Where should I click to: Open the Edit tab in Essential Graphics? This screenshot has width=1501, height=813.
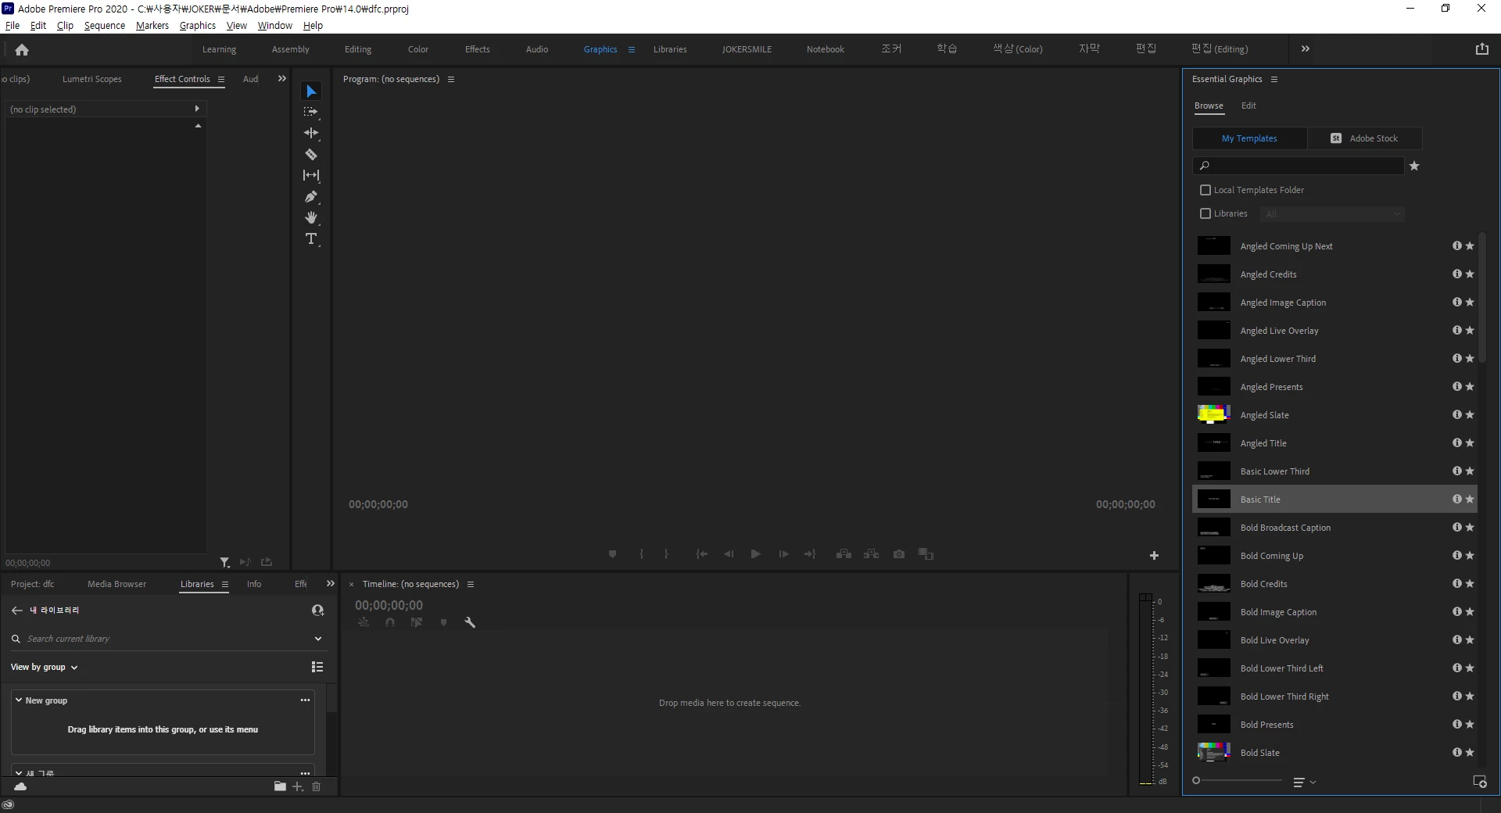1248,106
